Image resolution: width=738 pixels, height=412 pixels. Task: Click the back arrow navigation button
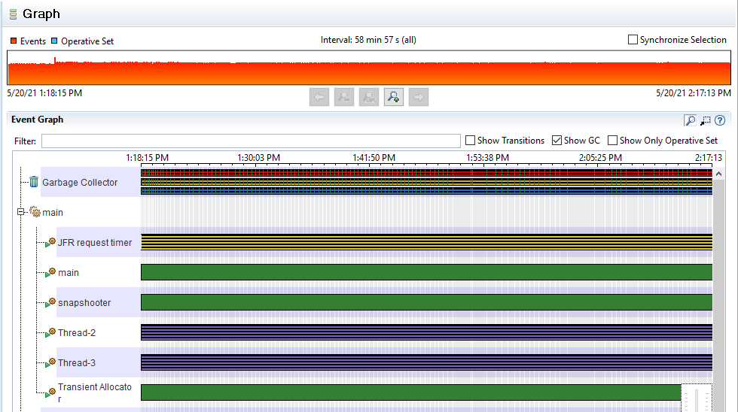click(319, 97)
